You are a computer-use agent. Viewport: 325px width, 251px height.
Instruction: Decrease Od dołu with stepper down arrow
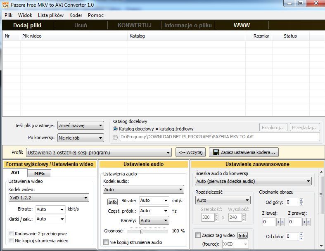point(301,238)
